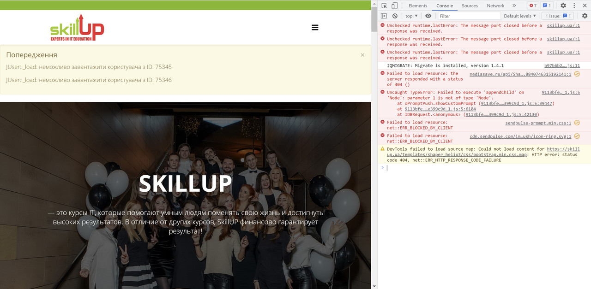Click the Попередження heading text
This screenshot has height=289, width=591.
pyautogui.click(x=31, y=55)
